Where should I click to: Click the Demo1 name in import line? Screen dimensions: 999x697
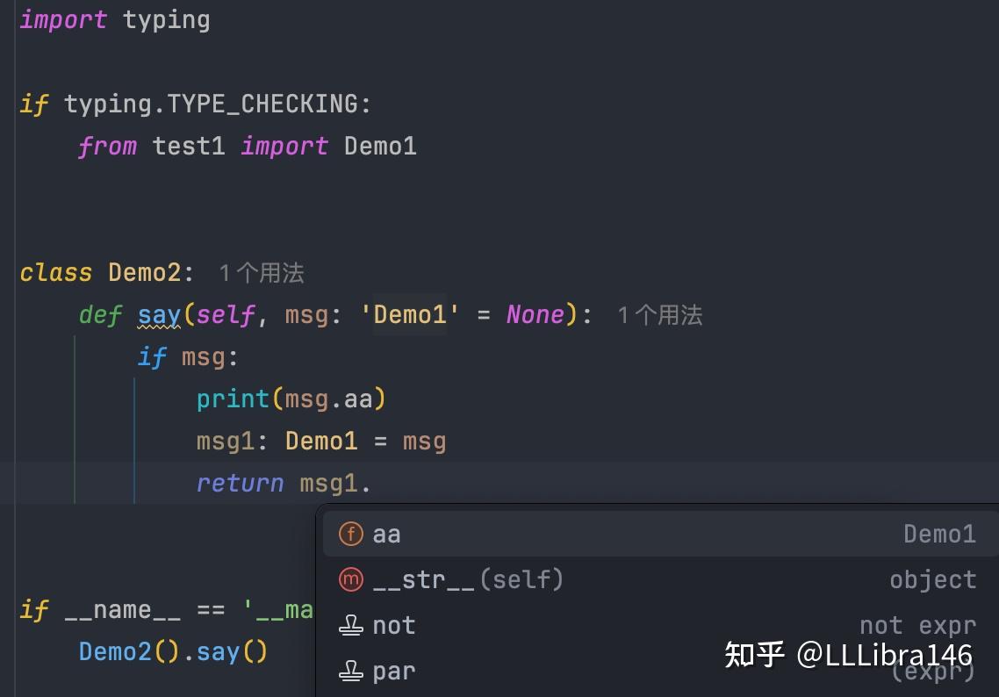(380, 147)
